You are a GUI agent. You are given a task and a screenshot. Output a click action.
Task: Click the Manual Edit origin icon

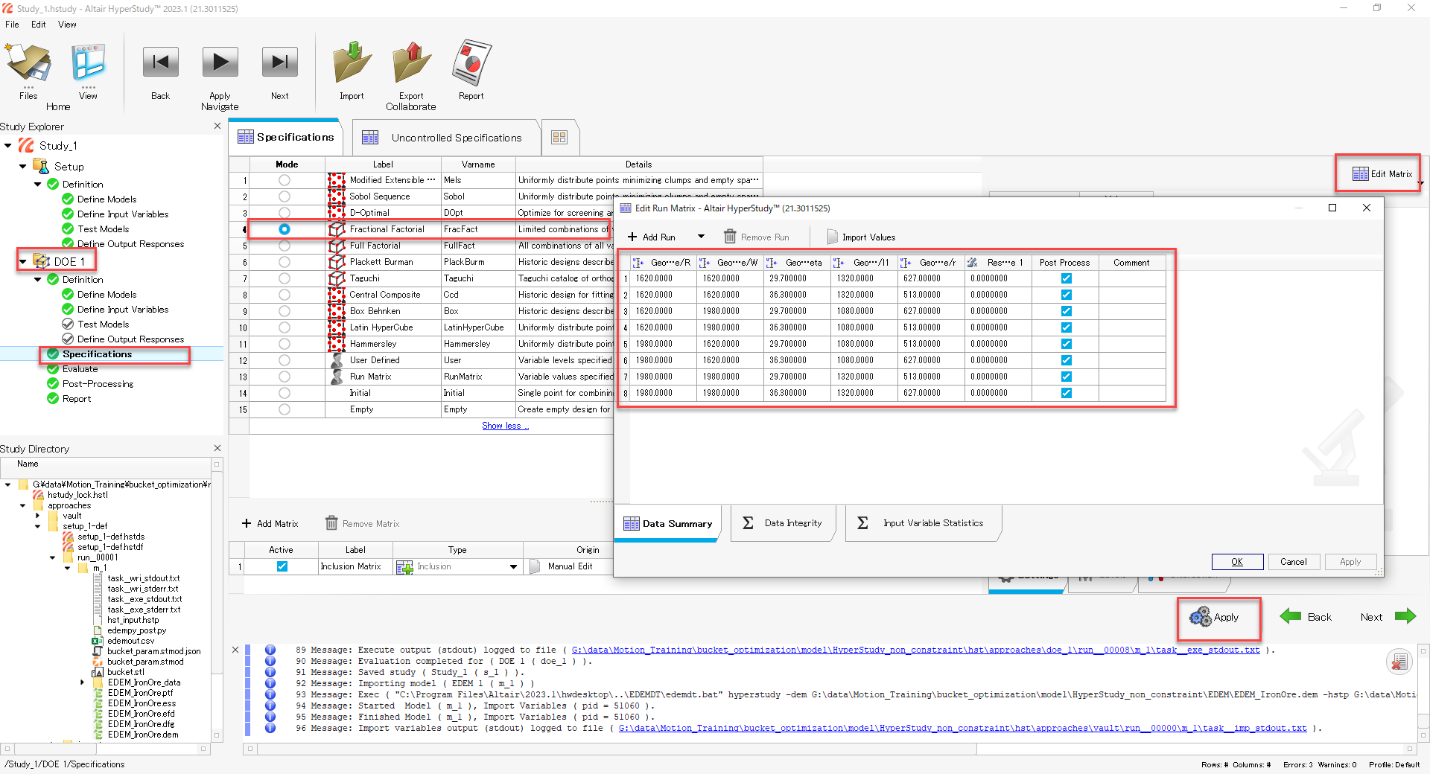point(535,566)
